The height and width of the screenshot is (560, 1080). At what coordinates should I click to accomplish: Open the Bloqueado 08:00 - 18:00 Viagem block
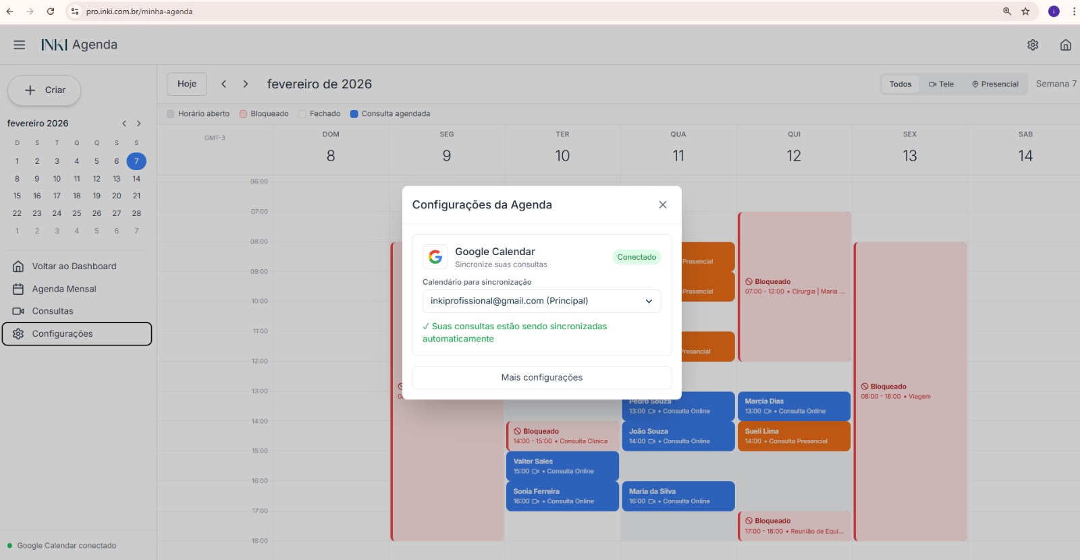pos(910,391)
